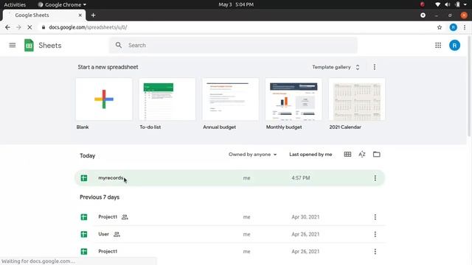Open the file picker folder icon
Viewport: 472px width, 265px height.
tap(377, 154)
